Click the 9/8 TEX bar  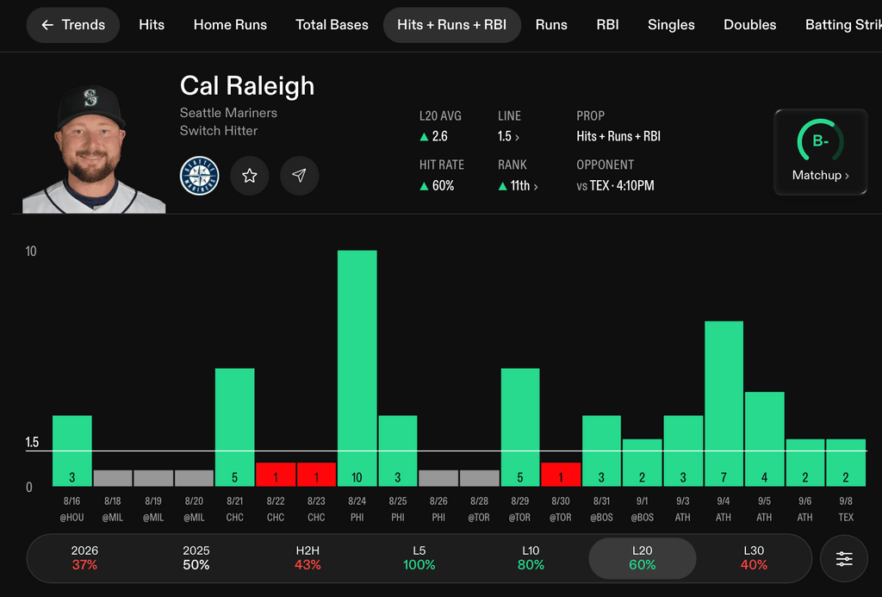[x=846, y=463]
